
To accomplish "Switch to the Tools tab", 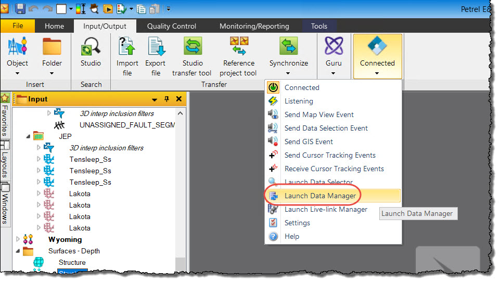I will 319,26.
